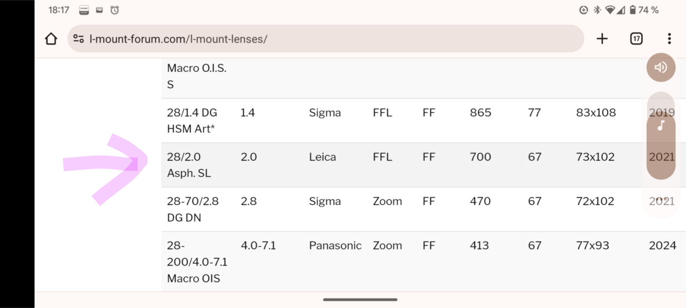Open the tab switcher showing 17 tabs
Viewport: 686px width, 308px height.
coord(636,39)
